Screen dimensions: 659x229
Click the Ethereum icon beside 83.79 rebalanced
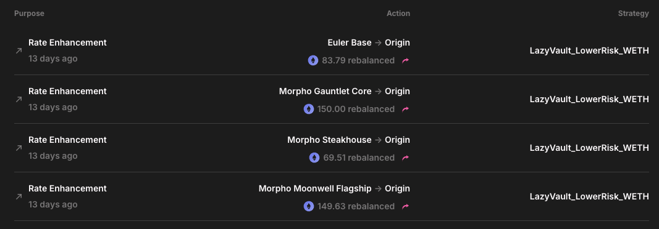(313, 60)
